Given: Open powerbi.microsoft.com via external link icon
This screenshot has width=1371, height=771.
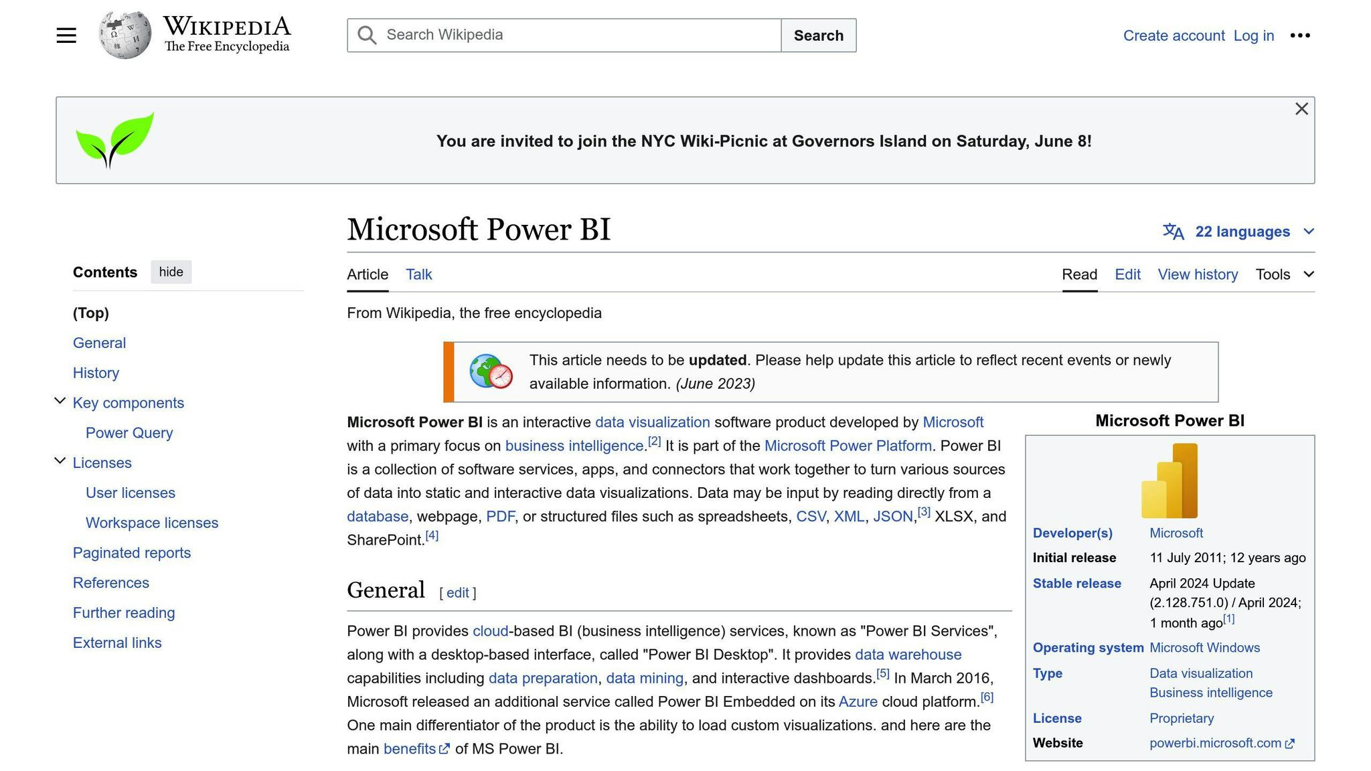Looking at the screenshot, I should pyautogui.click(x=1290, y=743).
